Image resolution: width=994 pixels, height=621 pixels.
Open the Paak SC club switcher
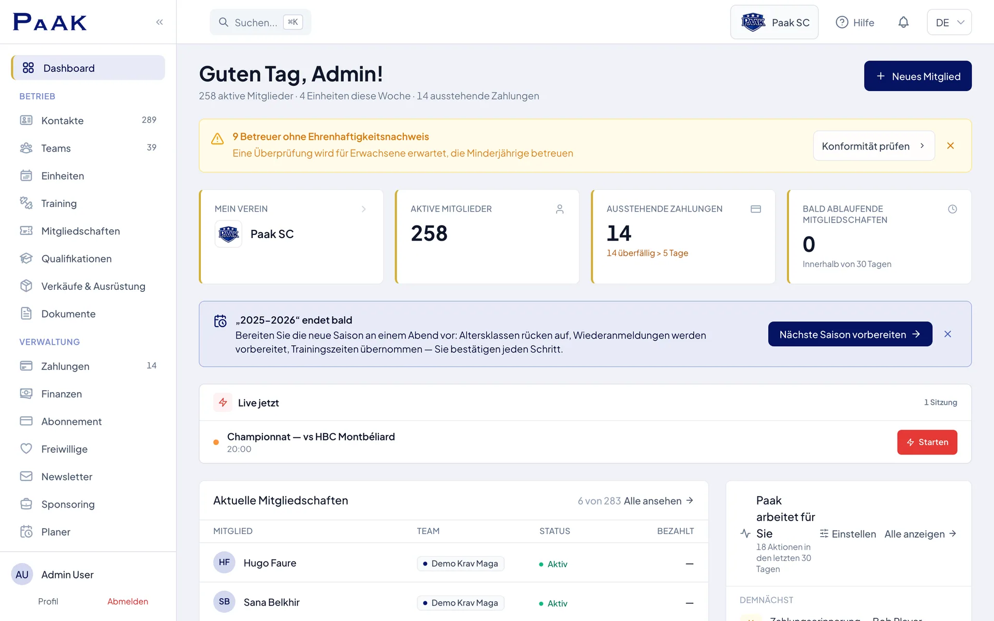(774, 22)
